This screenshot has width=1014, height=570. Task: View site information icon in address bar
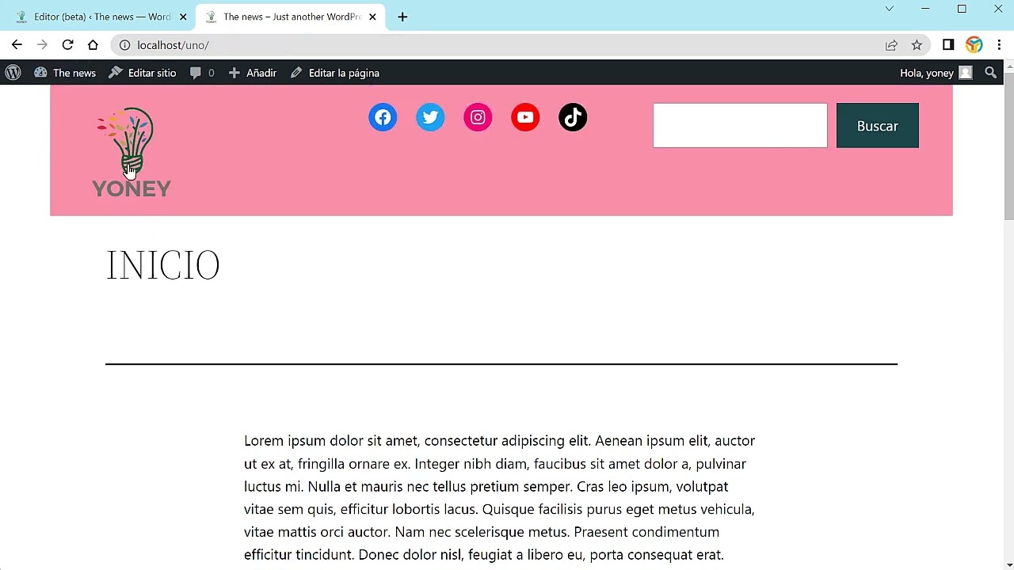pos(124,45)
